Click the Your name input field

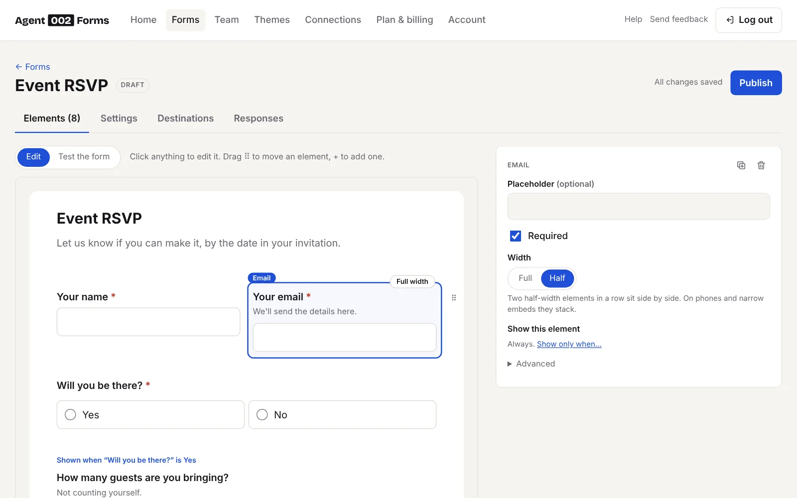click(x=148, y=322)
